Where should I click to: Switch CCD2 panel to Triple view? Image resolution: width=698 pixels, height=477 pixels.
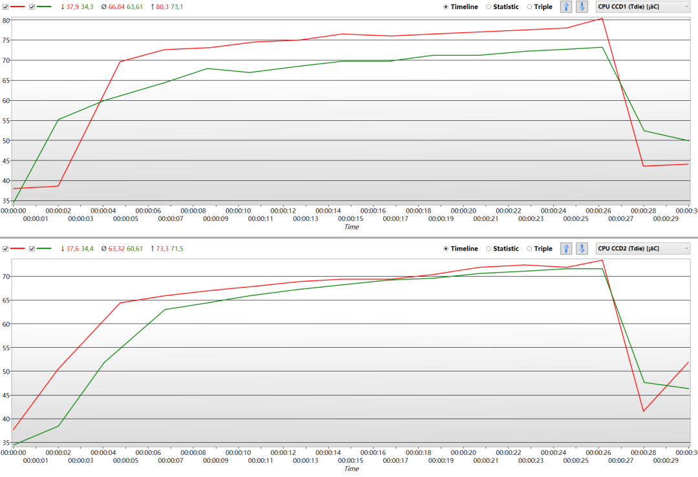pyautogui.click(x=531, y=248)
